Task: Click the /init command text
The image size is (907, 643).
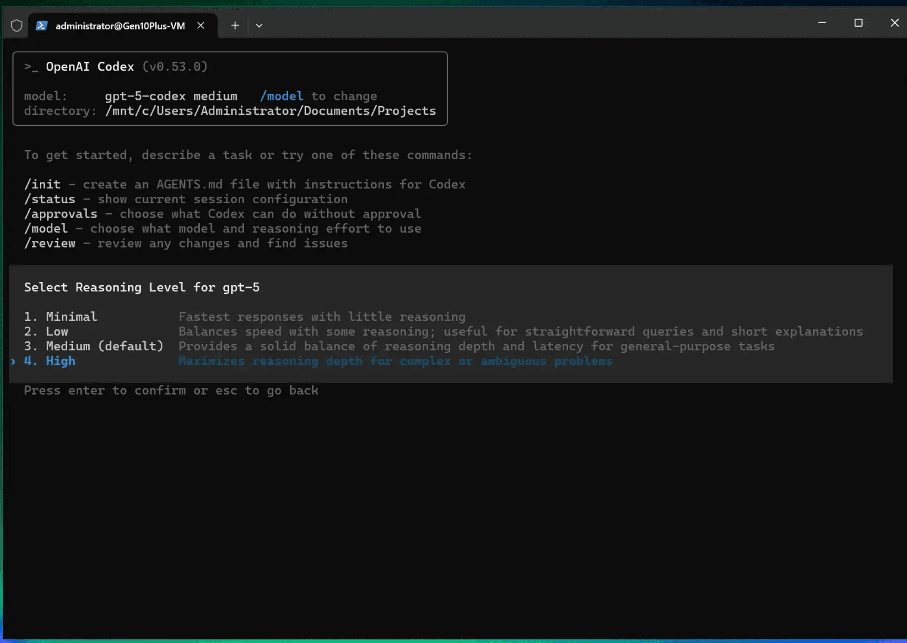Action: click(42, 184)
